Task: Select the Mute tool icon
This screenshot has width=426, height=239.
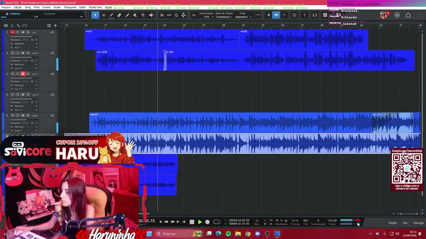Action: pyautogui.click(x=135, y=15)
